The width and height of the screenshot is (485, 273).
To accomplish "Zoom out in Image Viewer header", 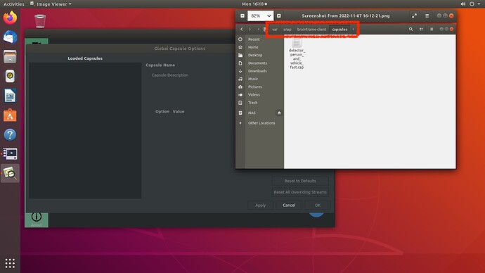I will [x=242, y=15].
